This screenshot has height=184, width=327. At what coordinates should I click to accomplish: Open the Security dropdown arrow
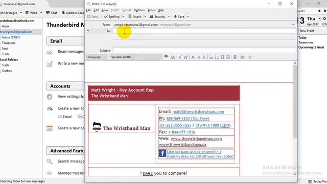pyautogui.click(x=169, y=16)
